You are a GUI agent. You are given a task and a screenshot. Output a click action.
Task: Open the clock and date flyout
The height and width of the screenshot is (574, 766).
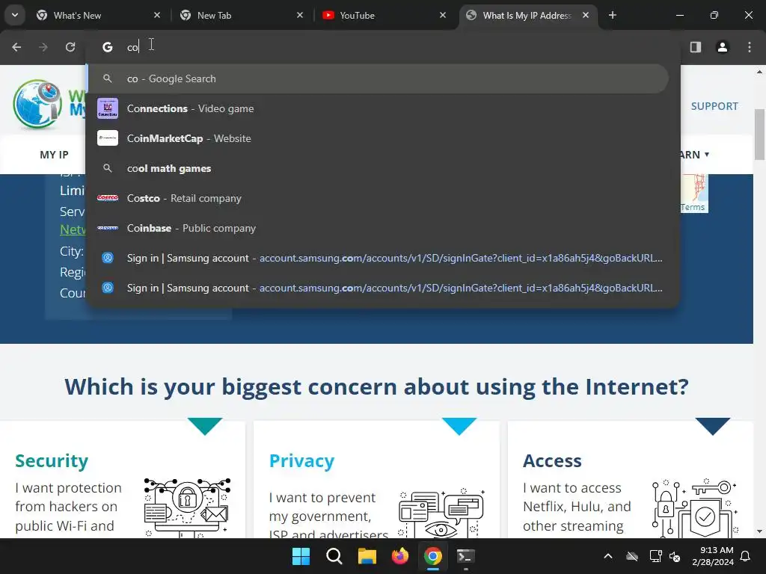pos(713,556)
